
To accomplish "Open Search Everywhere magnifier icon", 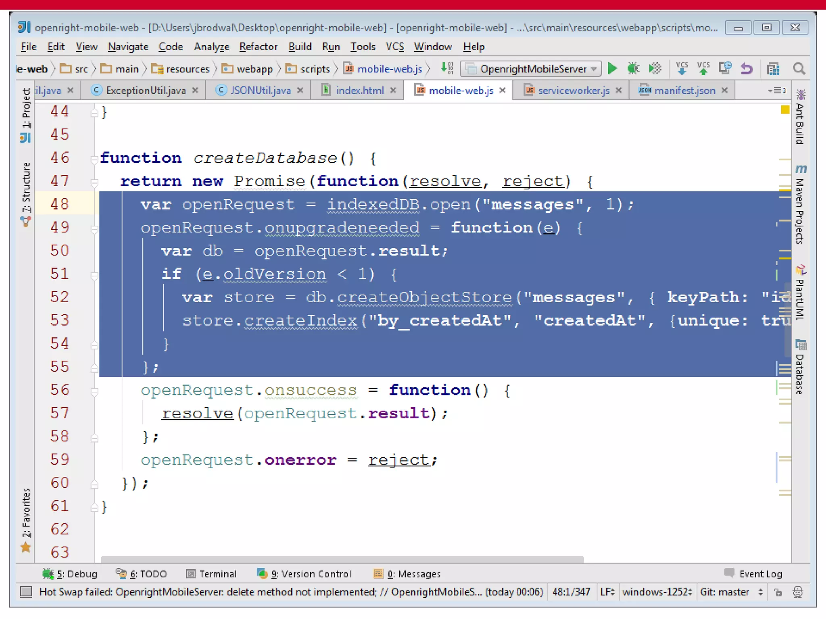I will [x=799, y=69].
